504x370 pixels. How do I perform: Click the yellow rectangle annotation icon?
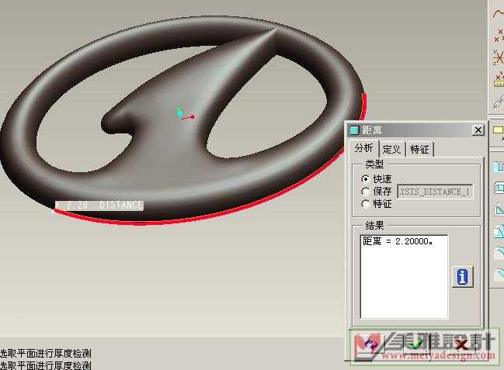499,130
